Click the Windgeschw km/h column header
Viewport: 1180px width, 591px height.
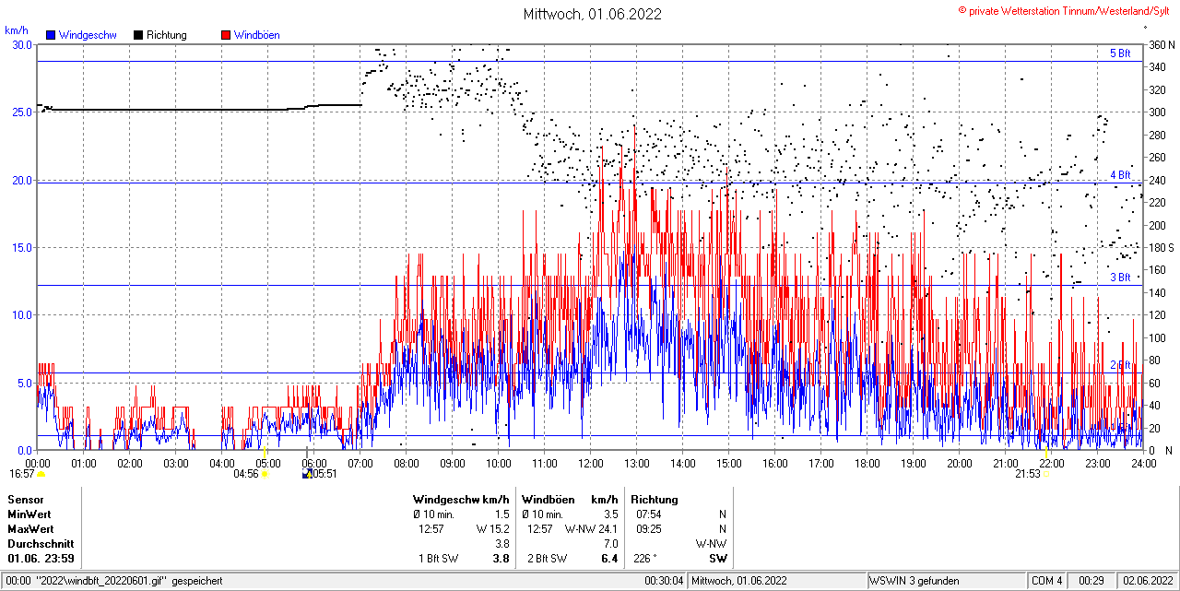[461, 500]
